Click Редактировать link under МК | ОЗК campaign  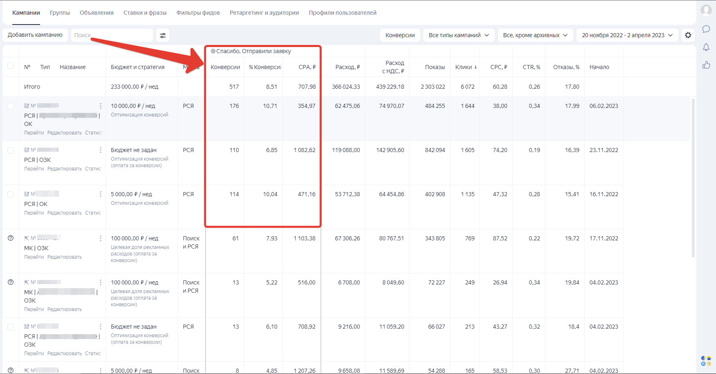point(65,257)
